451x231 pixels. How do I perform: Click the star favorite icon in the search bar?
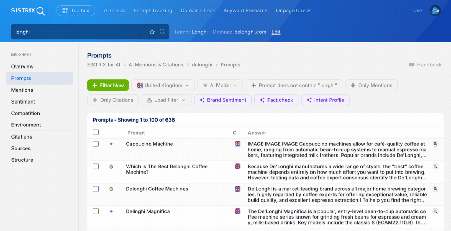152,32
